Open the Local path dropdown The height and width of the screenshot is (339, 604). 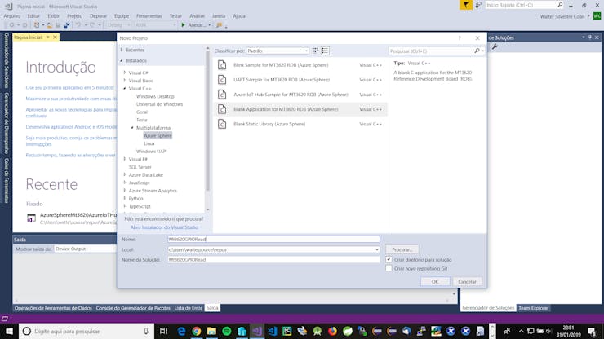(x=377, y=249)
